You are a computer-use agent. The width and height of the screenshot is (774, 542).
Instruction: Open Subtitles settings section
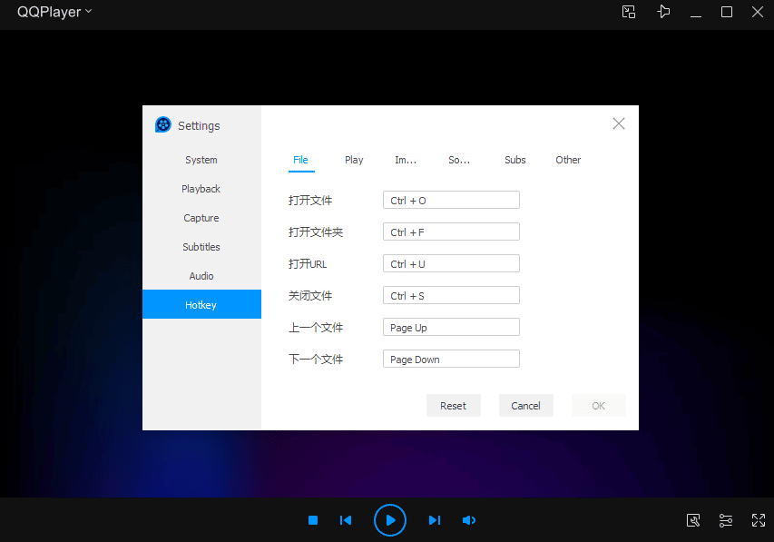click(201, 247)
